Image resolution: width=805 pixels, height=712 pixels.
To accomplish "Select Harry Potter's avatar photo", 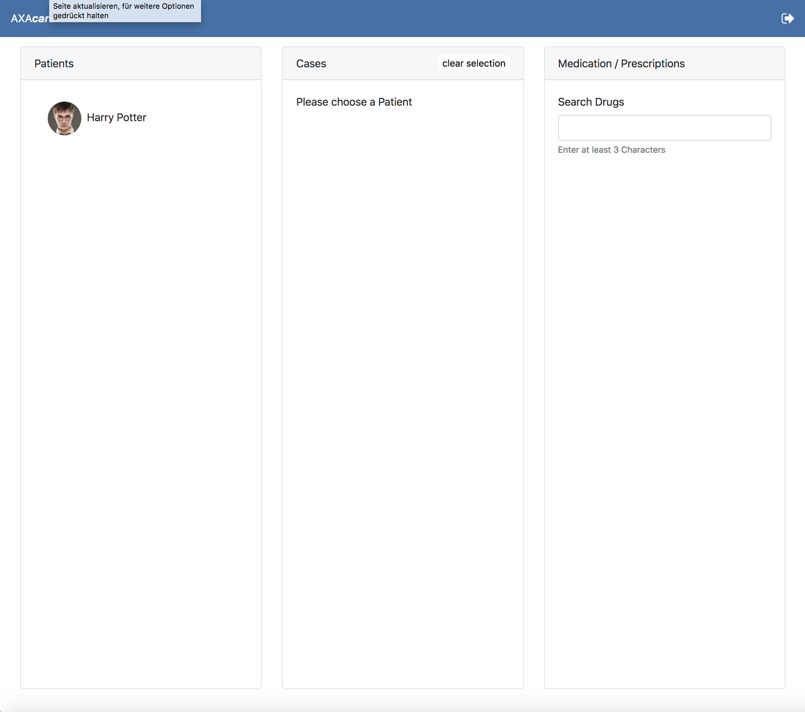I will click(x=64, y=118).
